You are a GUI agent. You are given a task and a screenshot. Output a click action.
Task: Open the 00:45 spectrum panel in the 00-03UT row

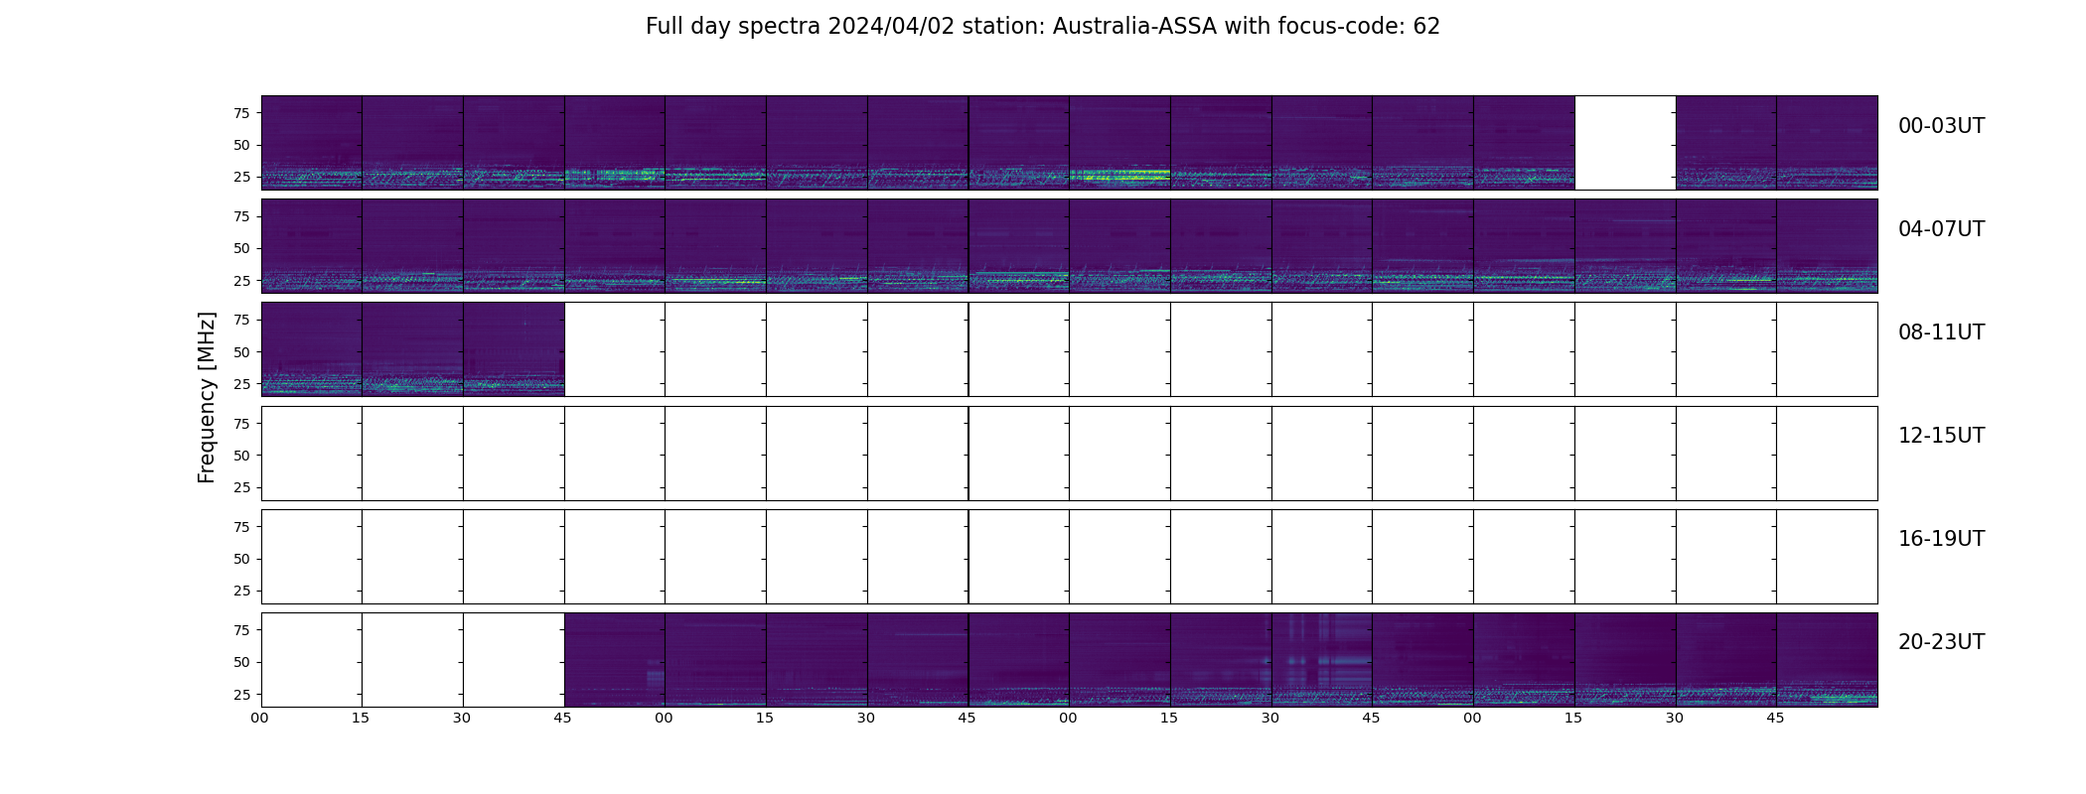click(x=615, y=143)
